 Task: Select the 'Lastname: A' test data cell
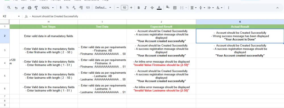[102, 89]
